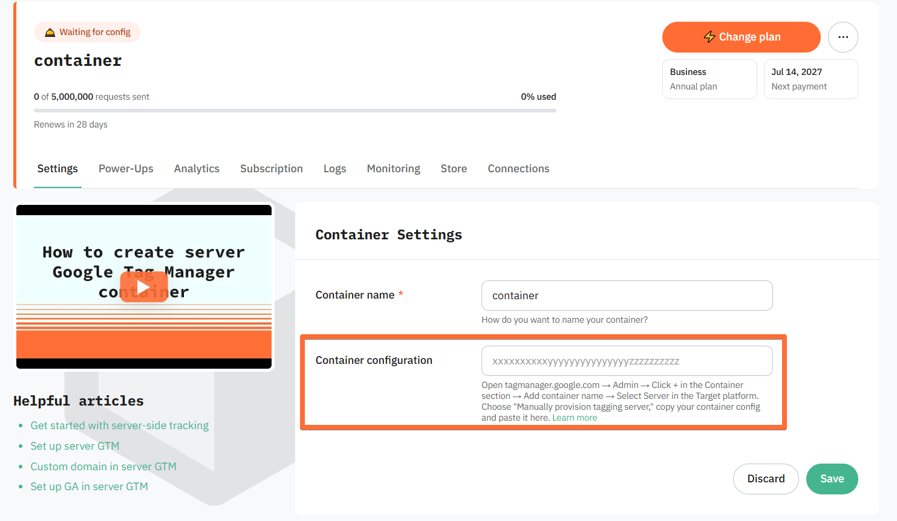Image resolution: width=897 pixels, height=521 pixels.
Task: Click the Business Annual plan card
Action: pos(709,79)
